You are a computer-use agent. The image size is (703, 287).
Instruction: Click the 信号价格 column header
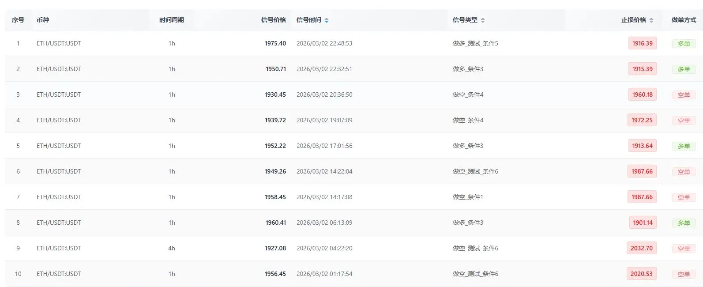(273, 20)
